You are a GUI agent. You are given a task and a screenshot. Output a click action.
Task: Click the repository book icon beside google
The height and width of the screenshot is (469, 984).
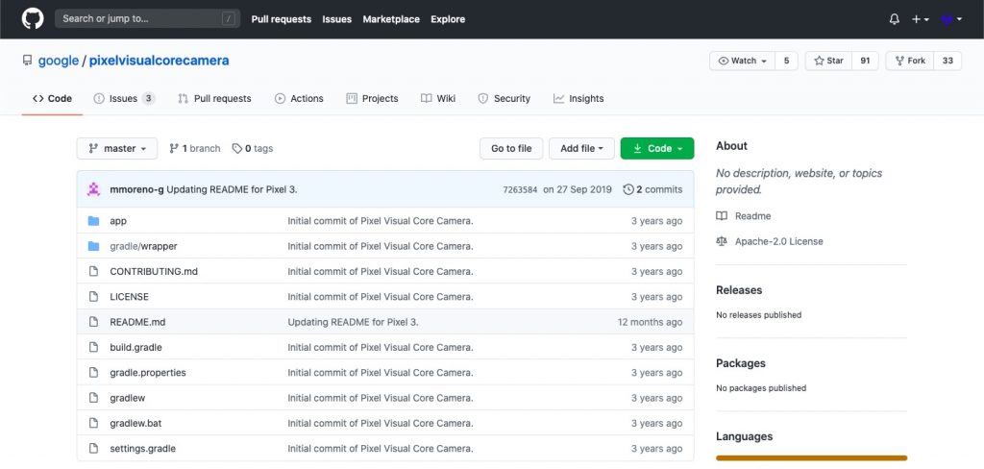(27, 61)
